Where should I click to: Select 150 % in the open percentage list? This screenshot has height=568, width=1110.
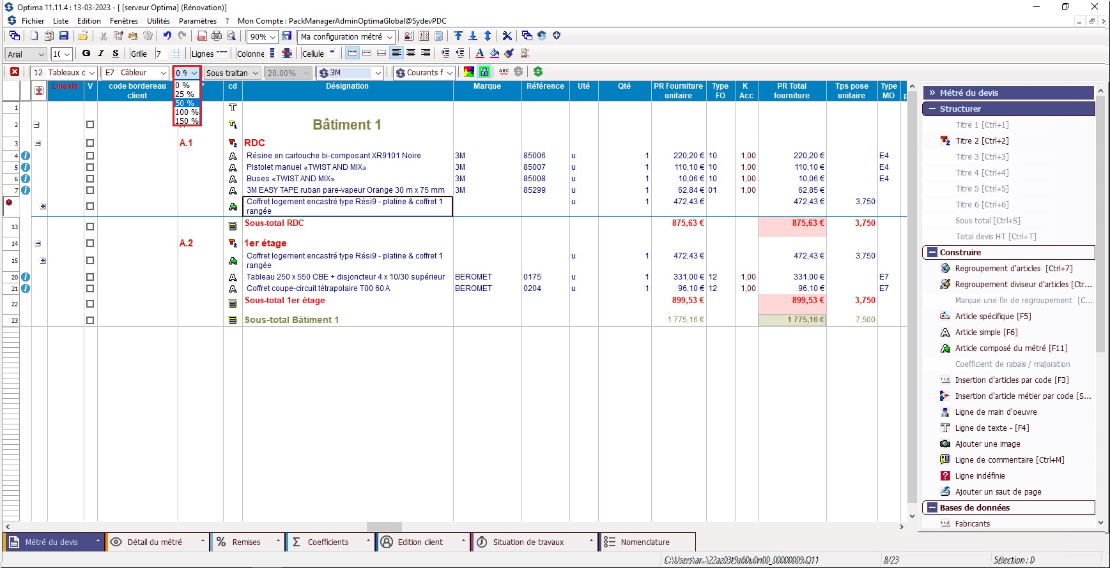coord(187,121)
